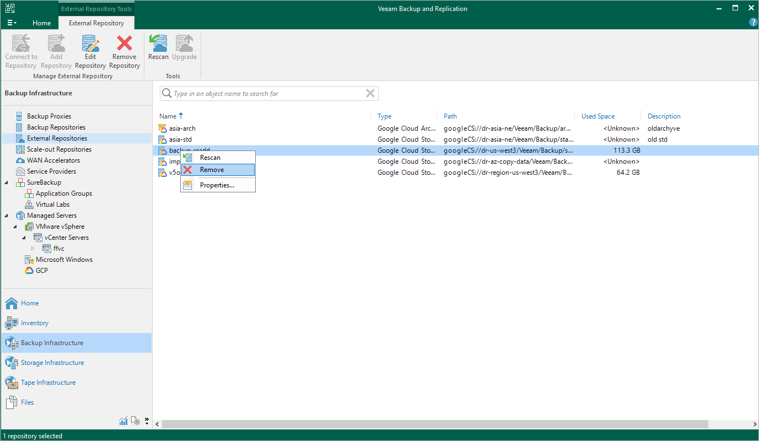
Task: Click the asia-arch archive repository icon
Action: point(163,128)
